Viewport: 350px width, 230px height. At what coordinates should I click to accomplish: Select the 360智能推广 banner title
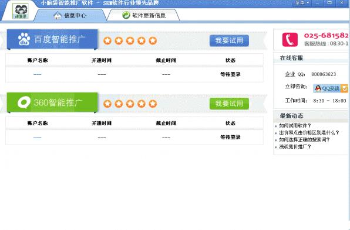(58, 102)
